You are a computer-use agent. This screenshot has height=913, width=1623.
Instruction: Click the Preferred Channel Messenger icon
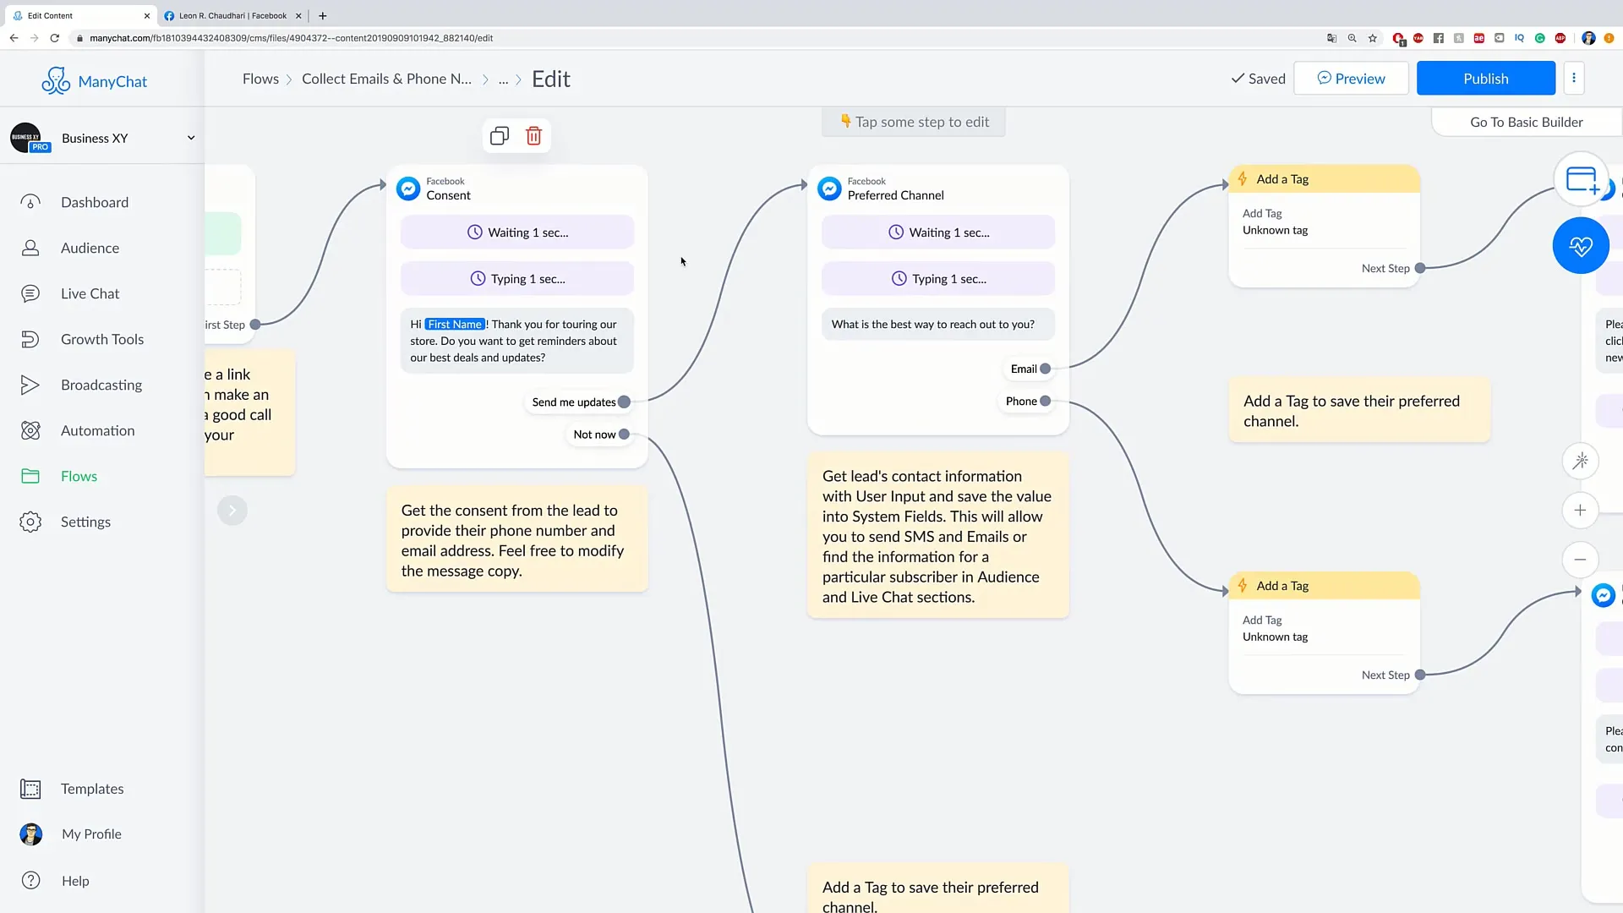tap(829, 188)
